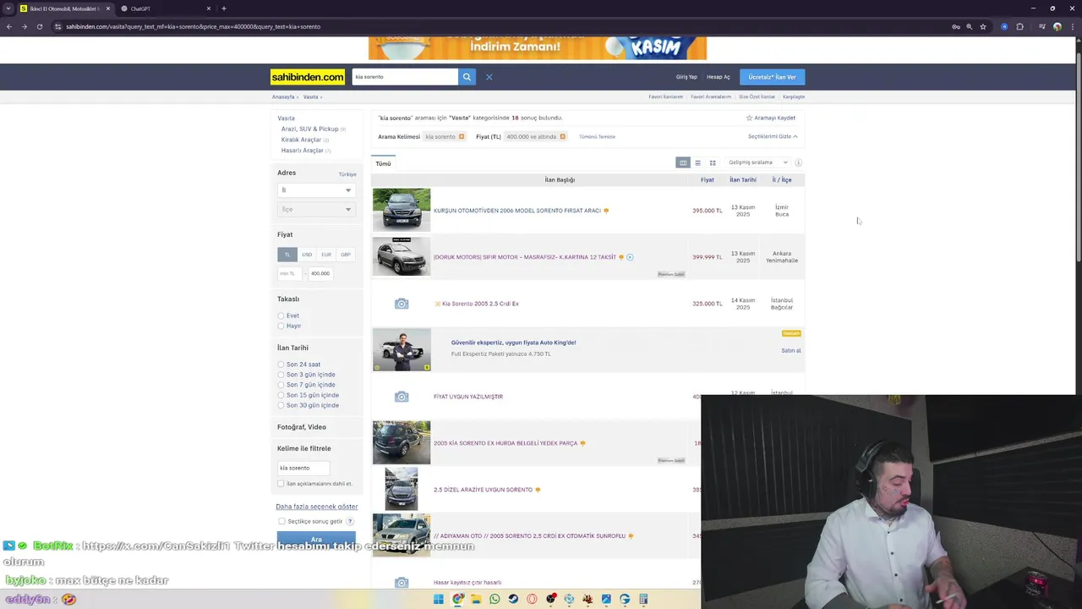This screenshot has width=1082, height=609.
Task: Click the blue search magnifier button
Action: coord(467,77)
